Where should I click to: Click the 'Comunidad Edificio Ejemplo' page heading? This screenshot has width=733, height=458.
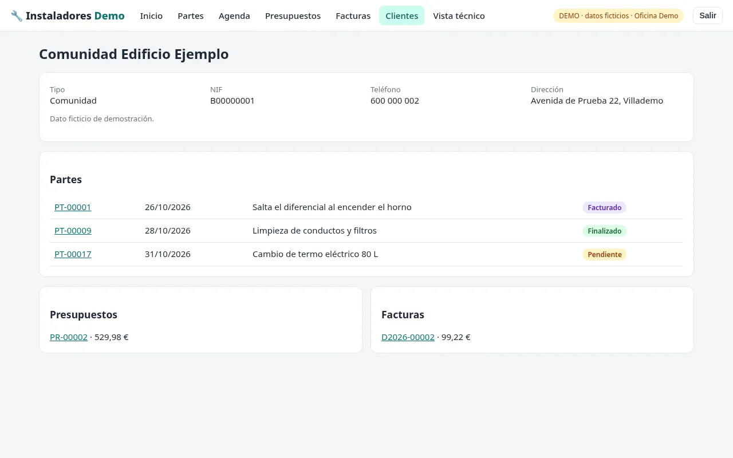tap(134, 54)
